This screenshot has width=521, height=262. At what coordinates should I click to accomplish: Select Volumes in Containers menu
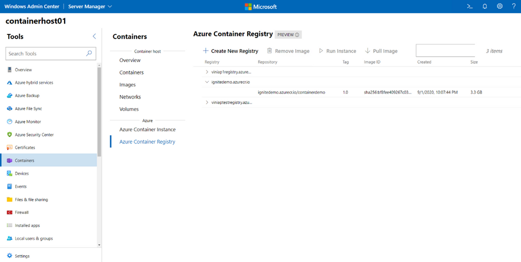click(x=129, y=109)
